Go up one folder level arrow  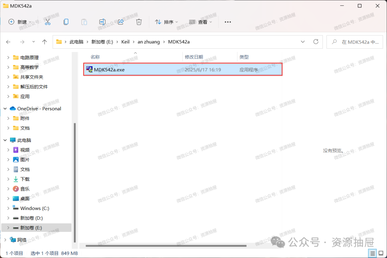click(x=44, y=42)
